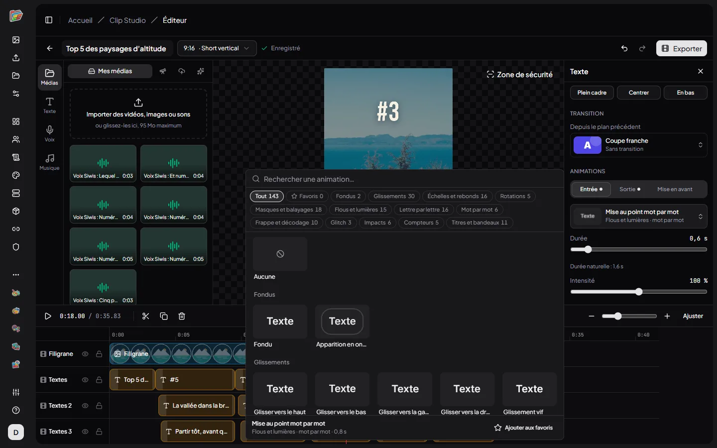Open the Coupe franche transition selector

(x=638, y=145)
